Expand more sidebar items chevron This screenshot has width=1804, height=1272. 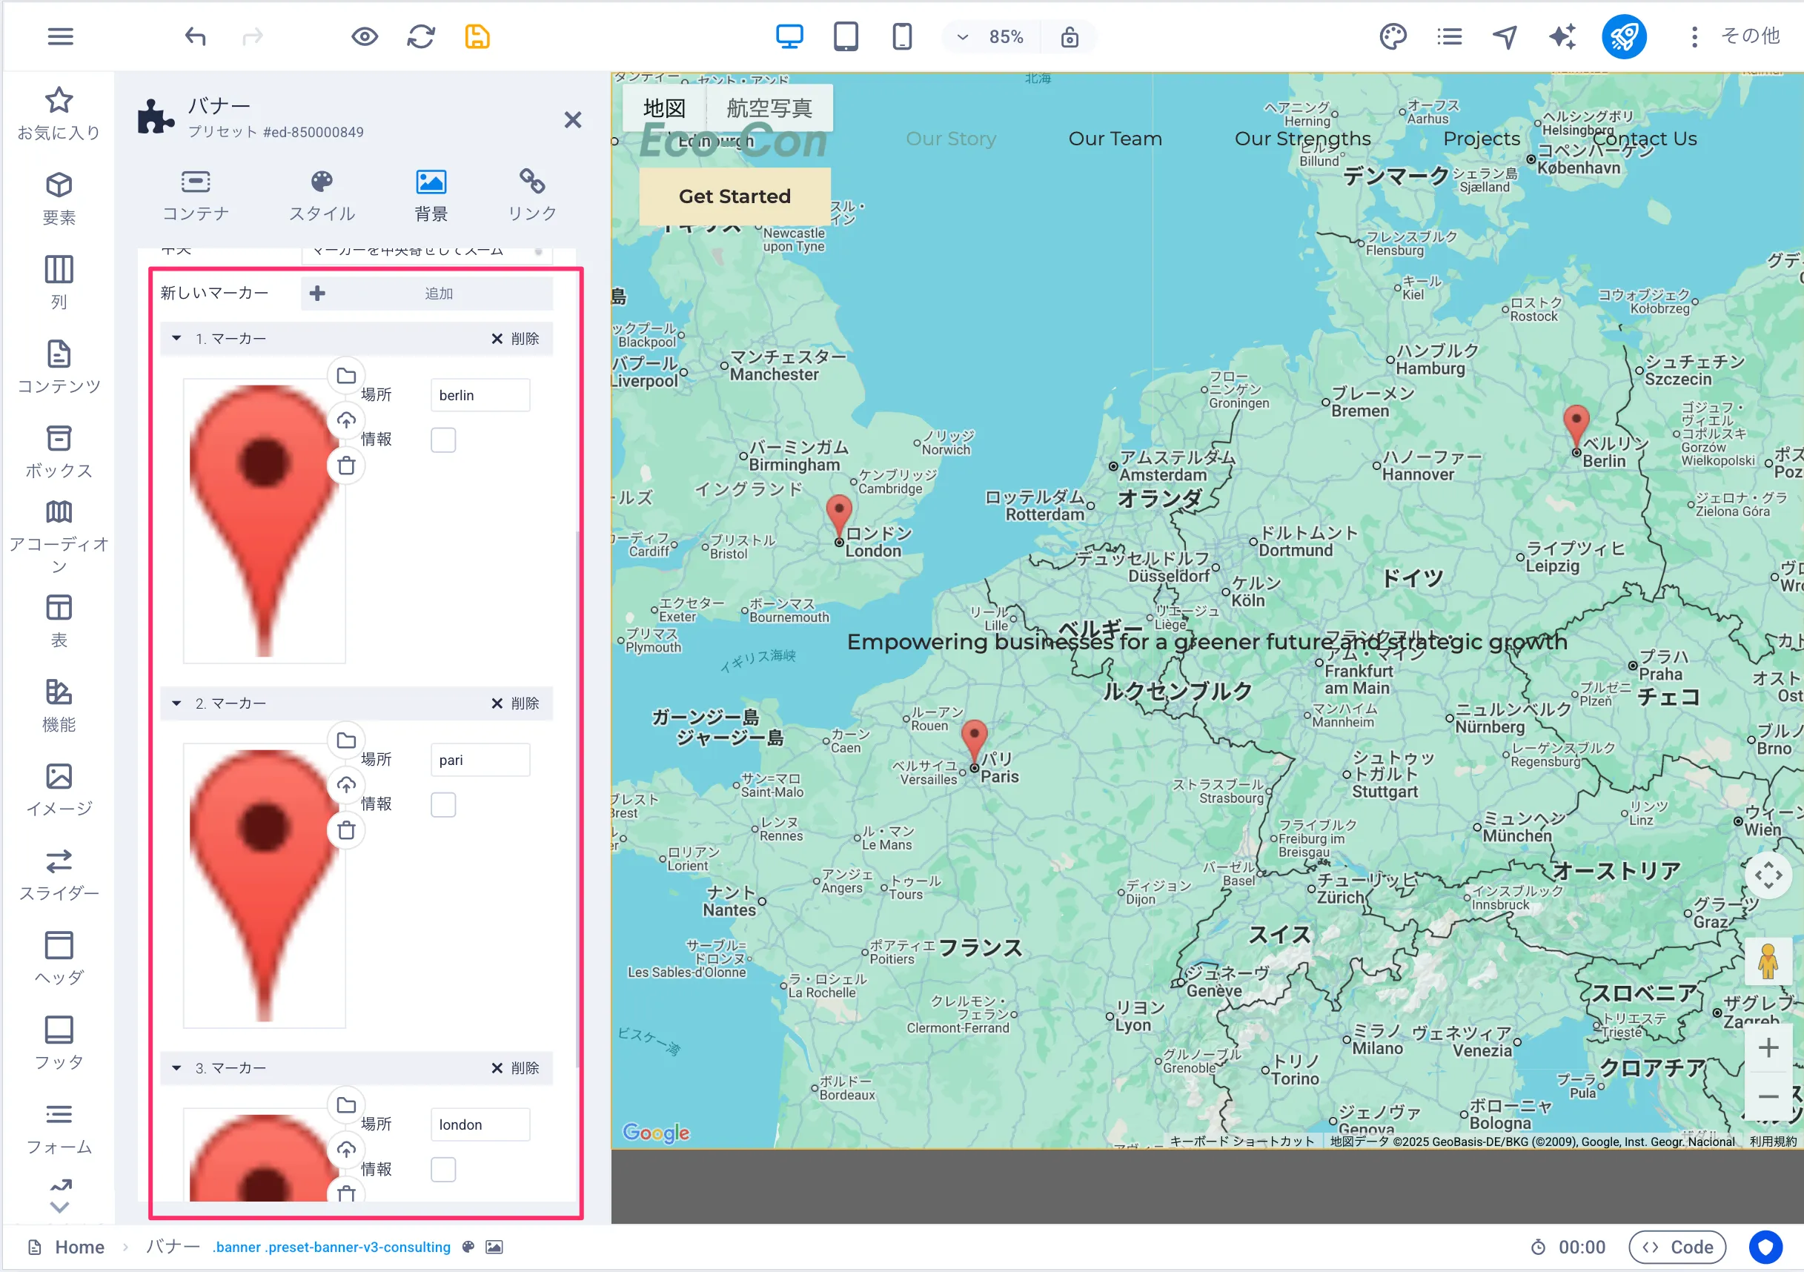(60, 1207)
